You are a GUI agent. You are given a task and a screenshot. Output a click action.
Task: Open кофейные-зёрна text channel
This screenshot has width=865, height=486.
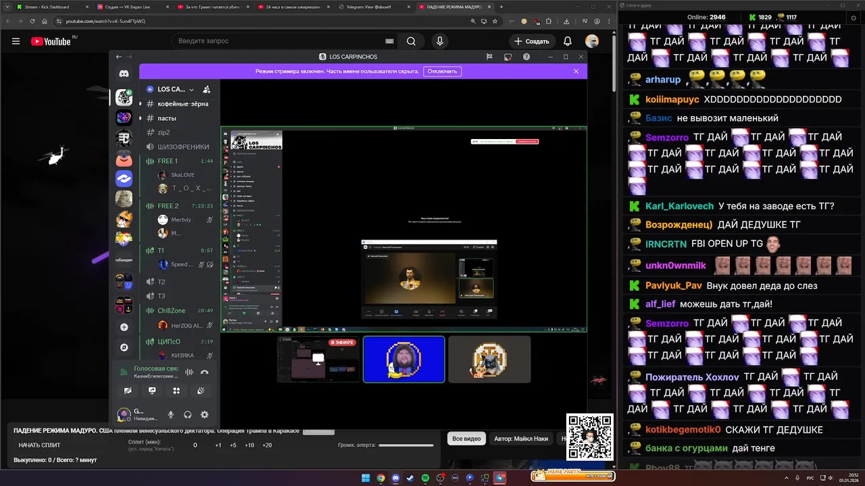(178, 104)
